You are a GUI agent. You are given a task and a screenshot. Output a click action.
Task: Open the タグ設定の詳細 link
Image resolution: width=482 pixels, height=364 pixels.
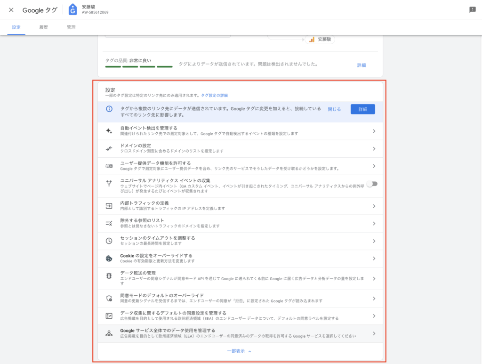click(214, 95)
